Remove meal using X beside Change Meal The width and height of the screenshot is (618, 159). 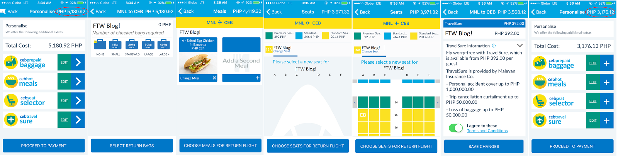coord(214,78)
